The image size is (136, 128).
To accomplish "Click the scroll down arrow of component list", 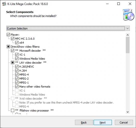I will [128, 112].
